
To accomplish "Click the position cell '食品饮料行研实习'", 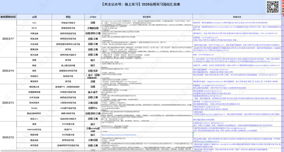I will [68, 119].
